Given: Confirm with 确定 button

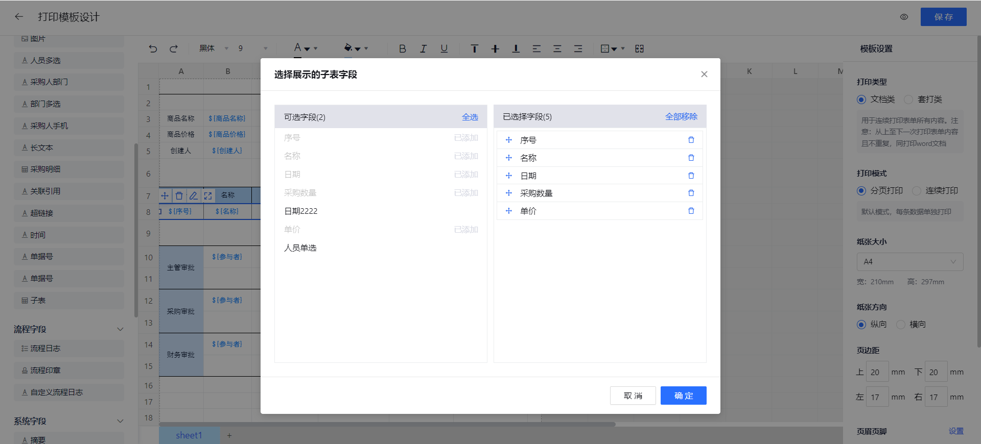Looking at the screenshot, I should (684, 396).
